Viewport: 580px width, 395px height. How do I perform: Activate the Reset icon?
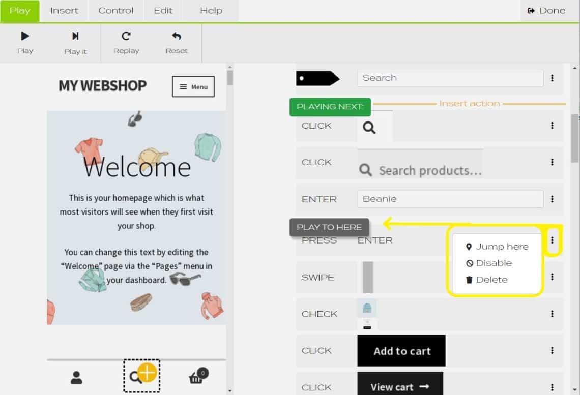(176, 36)
